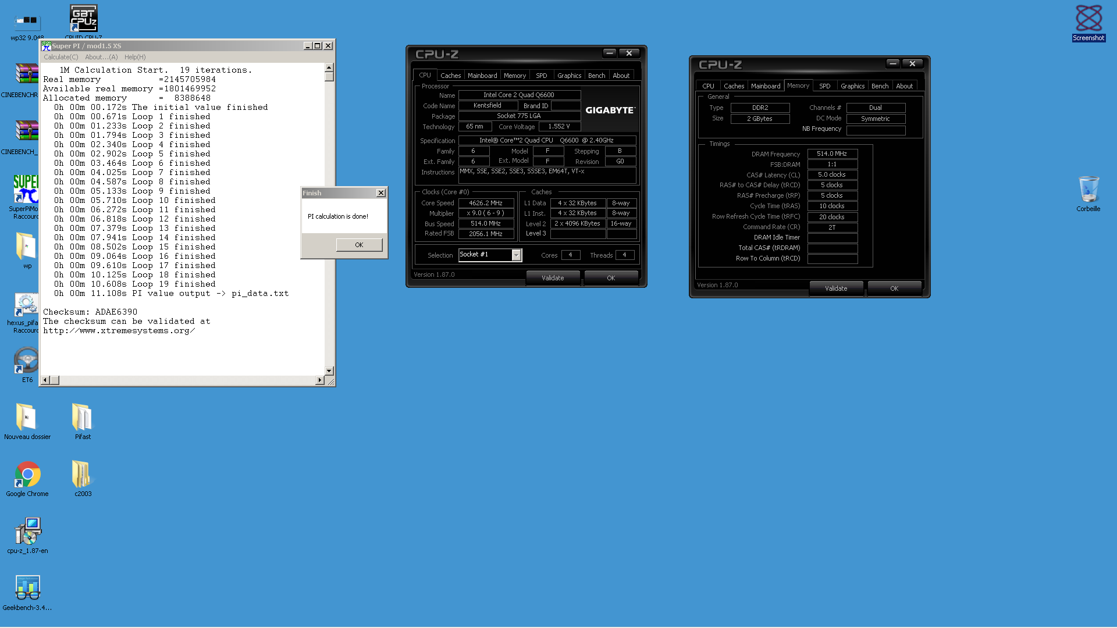Select Graphics tab in right CPU-Z window
Screen dimensions: 1117x628
[x=852, y=86]
